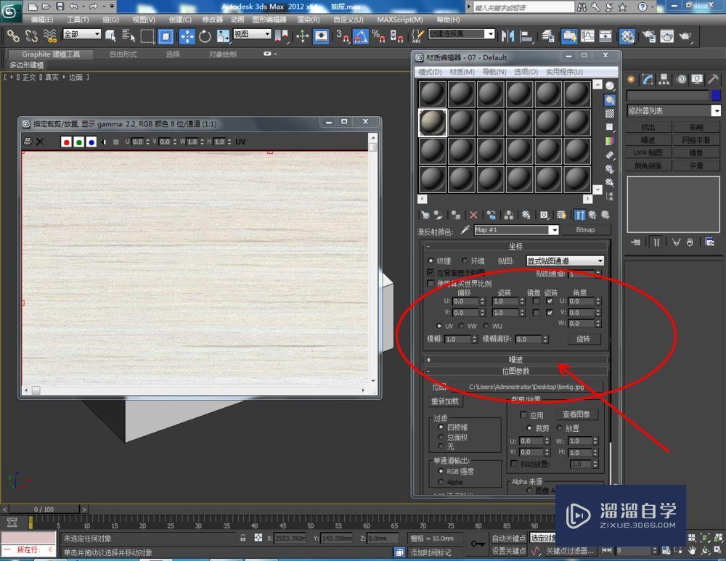726x561 pixels.
Task: Click the 重新加载 reload button
Action: tap(445, 401)
